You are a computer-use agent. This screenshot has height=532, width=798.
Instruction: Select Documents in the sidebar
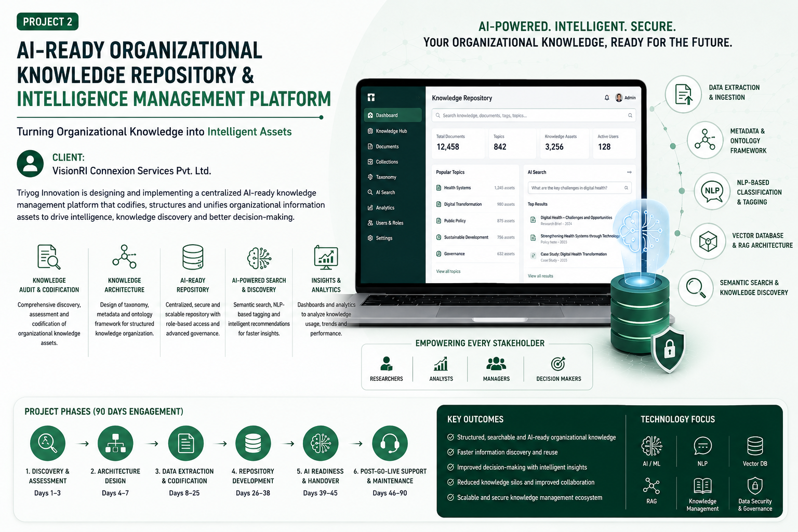(x=383, y=147)
